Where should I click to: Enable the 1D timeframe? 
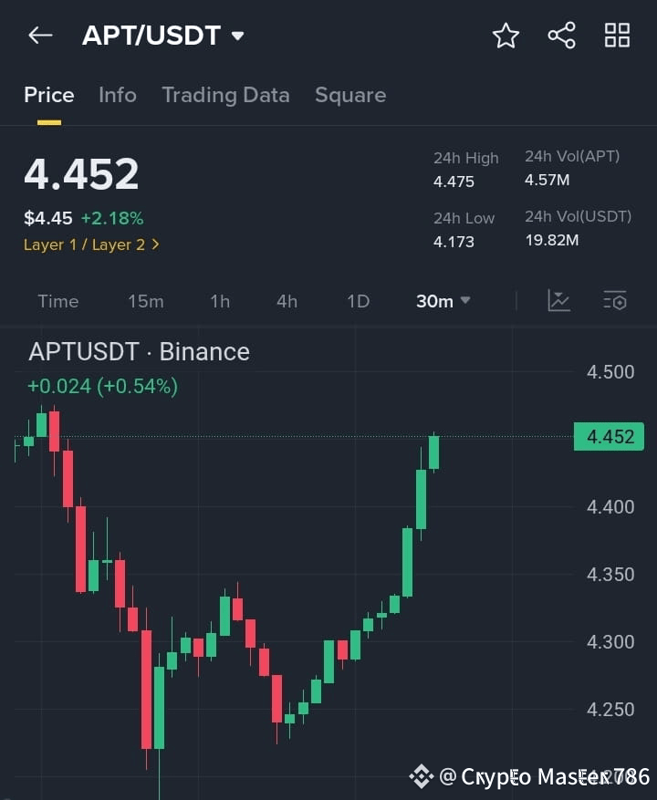click(x=358, y=301)
